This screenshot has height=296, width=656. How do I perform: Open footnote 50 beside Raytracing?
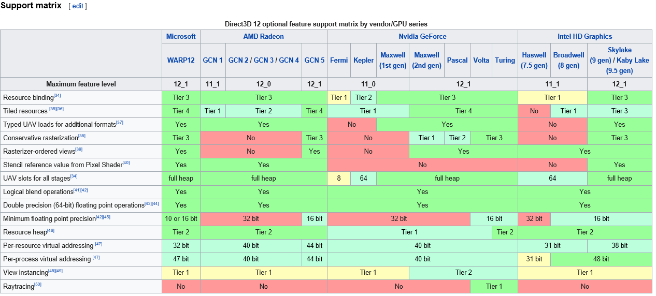[x=38, y=284]
